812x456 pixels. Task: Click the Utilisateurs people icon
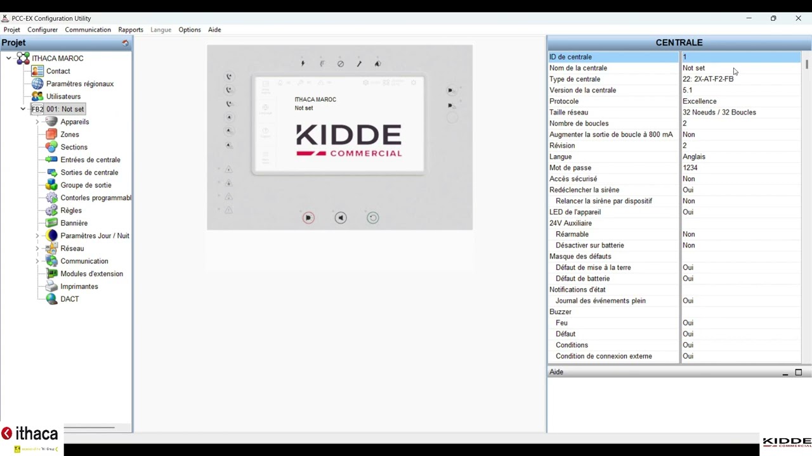[37, 96]
